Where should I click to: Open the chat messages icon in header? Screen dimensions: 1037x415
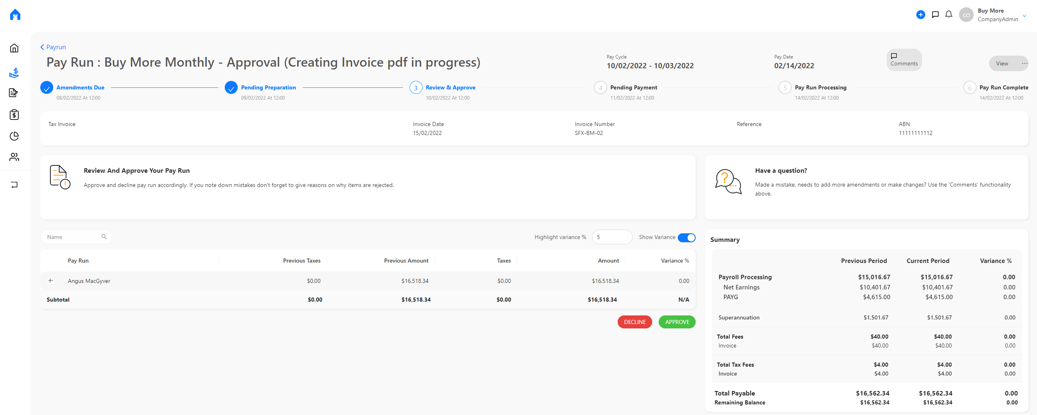(935, 15)
